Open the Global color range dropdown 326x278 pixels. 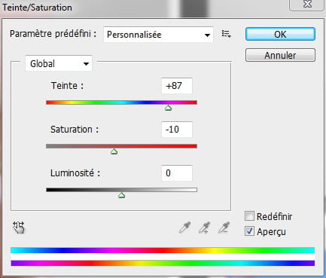(x=59, y=63)
